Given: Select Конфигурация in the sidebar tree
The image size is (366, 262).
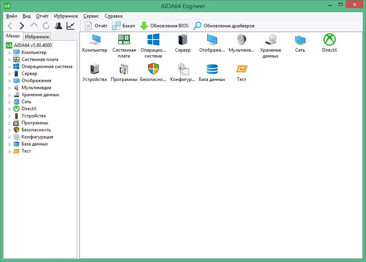Looking at the screenshot, I should [33, 137].
